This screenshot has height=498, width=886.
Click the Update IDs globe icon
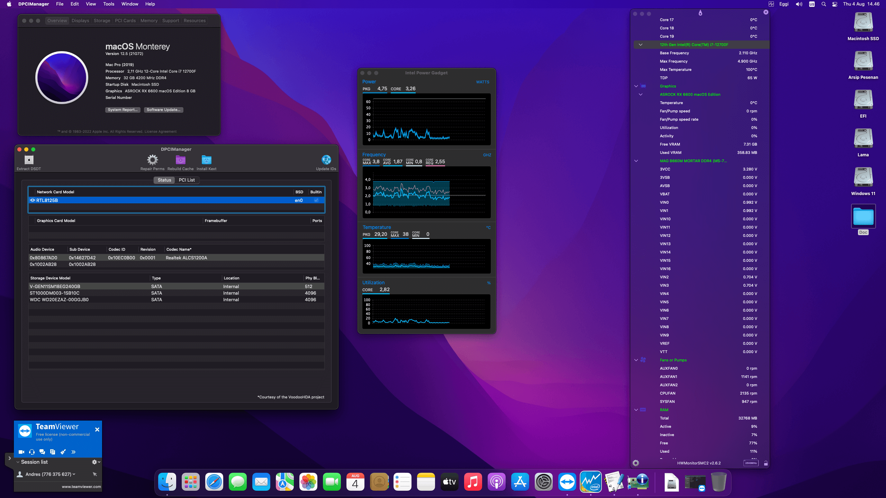tap(326, 160)
